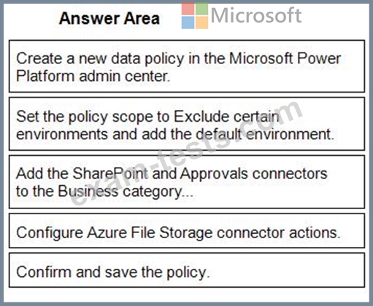Select the Azure File Storage connector actions step
373x306 pixels.
[187, 231]
